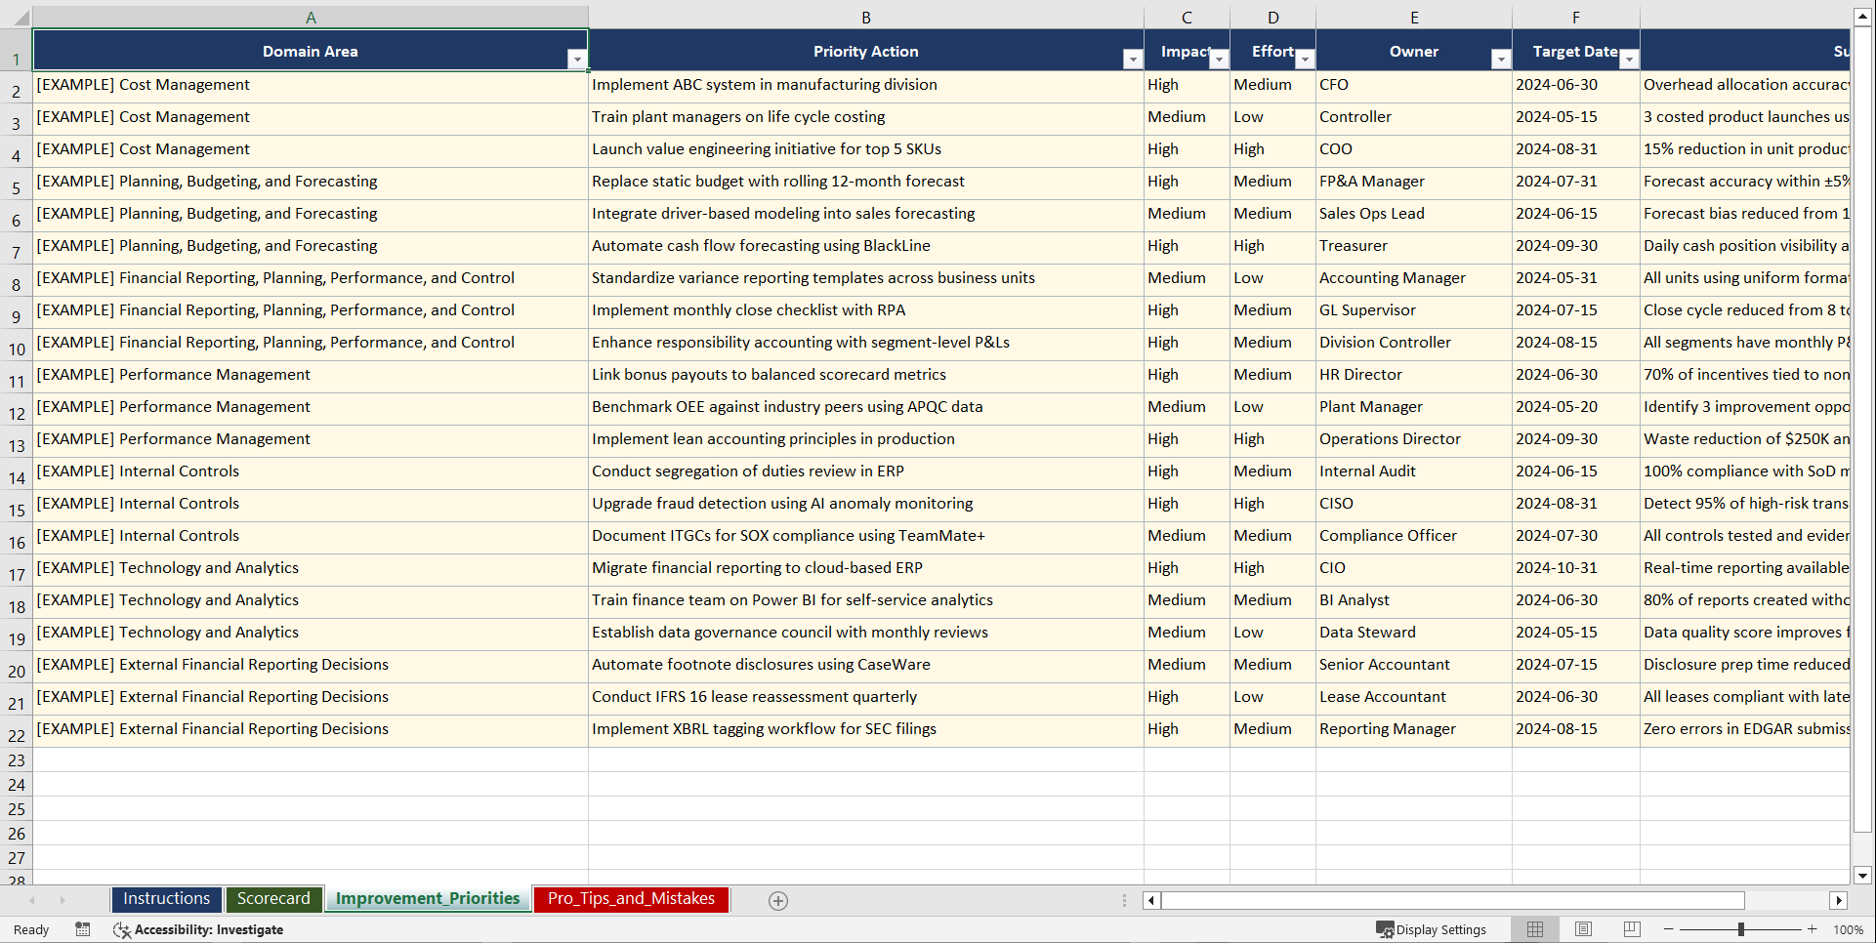Open the Pro_Tips_and_Mistakes sheet tab
This screenshot has height=943, width=1876.
[x=631, y=898]
